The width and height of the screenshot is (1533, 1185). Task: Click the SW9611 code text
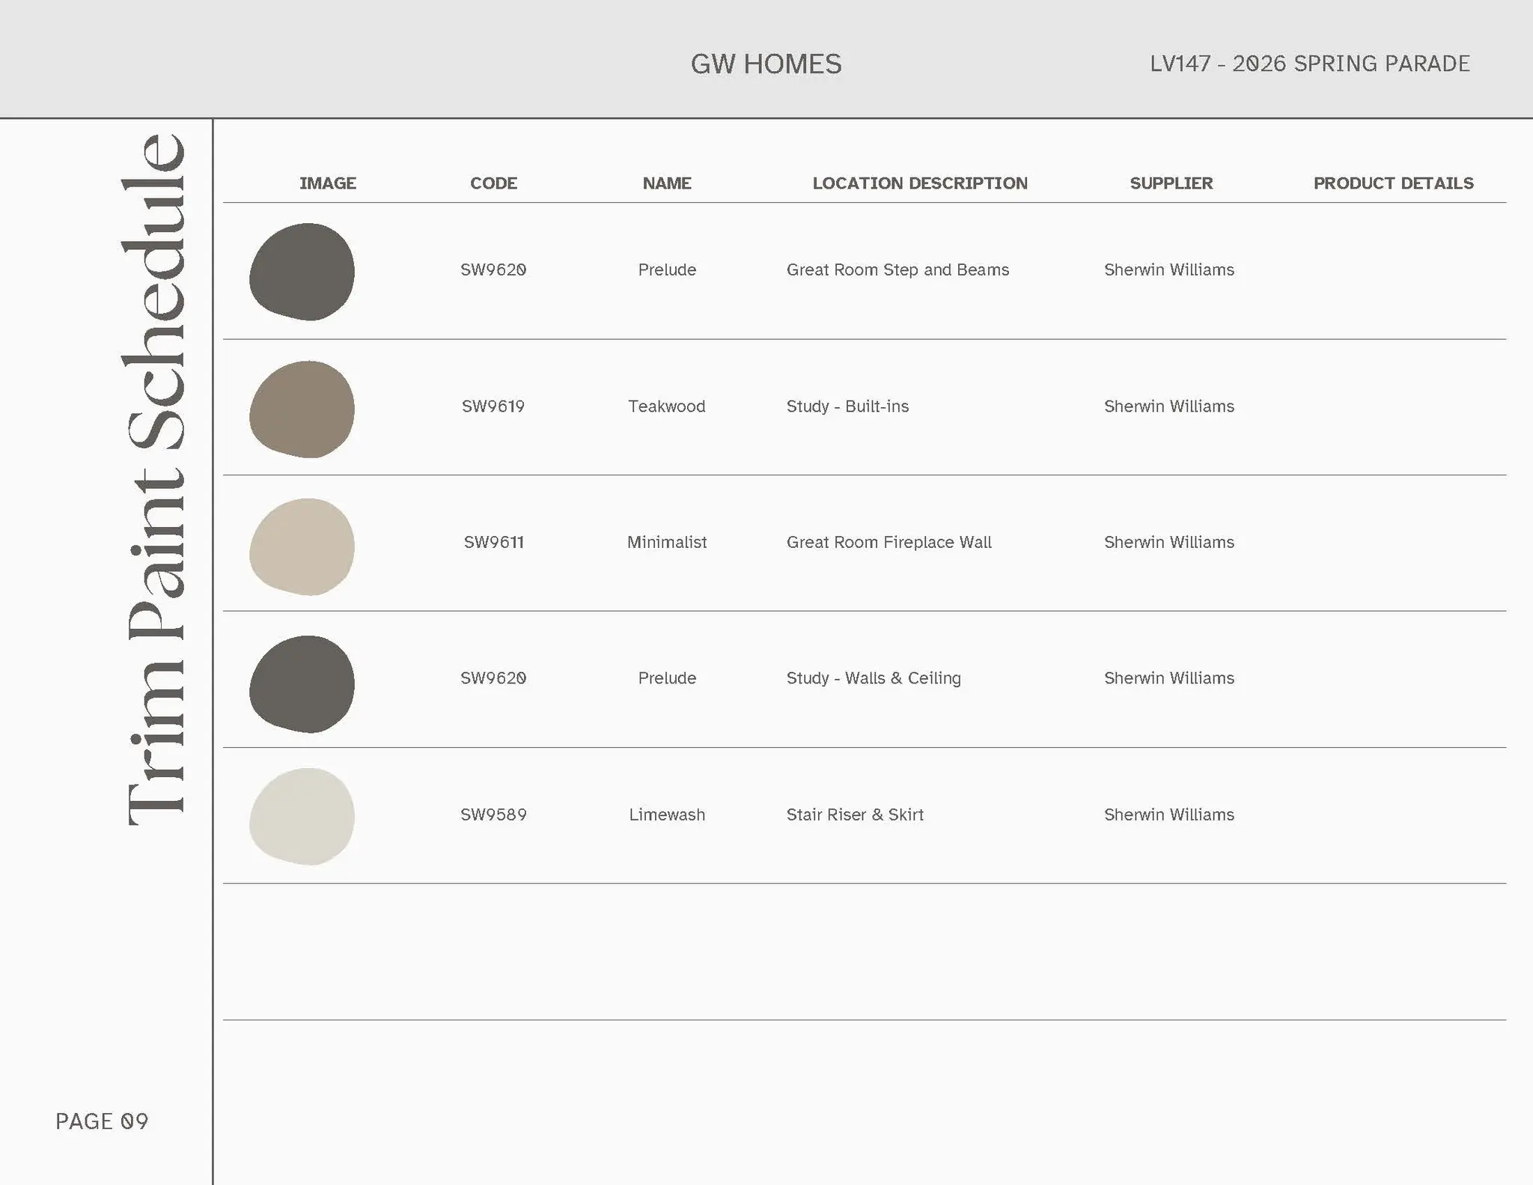tap(493, 542)
